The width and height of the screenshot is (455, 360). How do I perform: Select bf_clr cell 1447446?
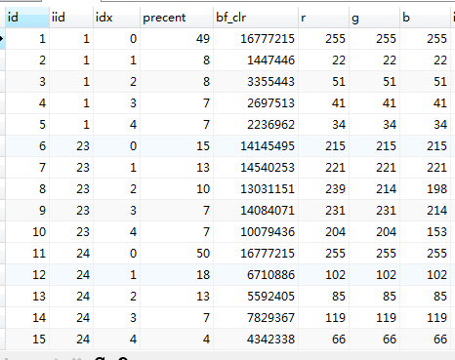[x=256, y=60]
